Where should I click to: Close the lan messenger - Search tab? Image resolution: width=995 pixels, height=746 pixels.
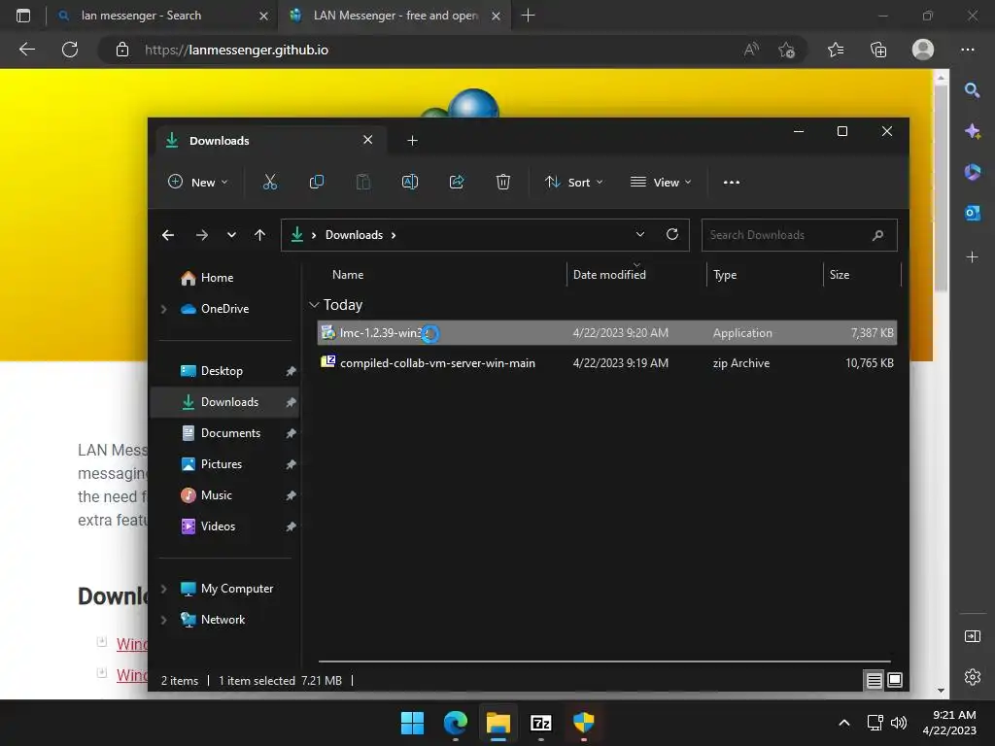pyautogui.click(x=263, y=16)
